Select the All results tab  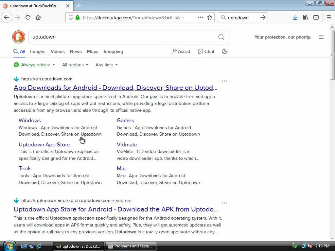pos(19,51)
